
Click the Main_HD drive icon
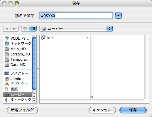pos(7,49)
